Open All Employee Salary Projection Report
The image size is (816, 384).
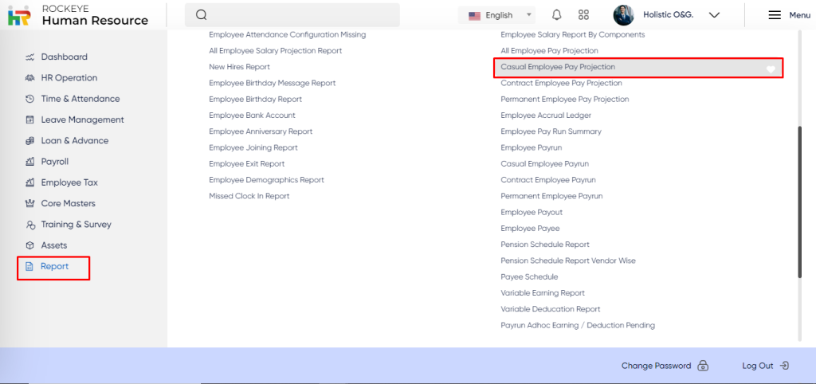[275, 51]
